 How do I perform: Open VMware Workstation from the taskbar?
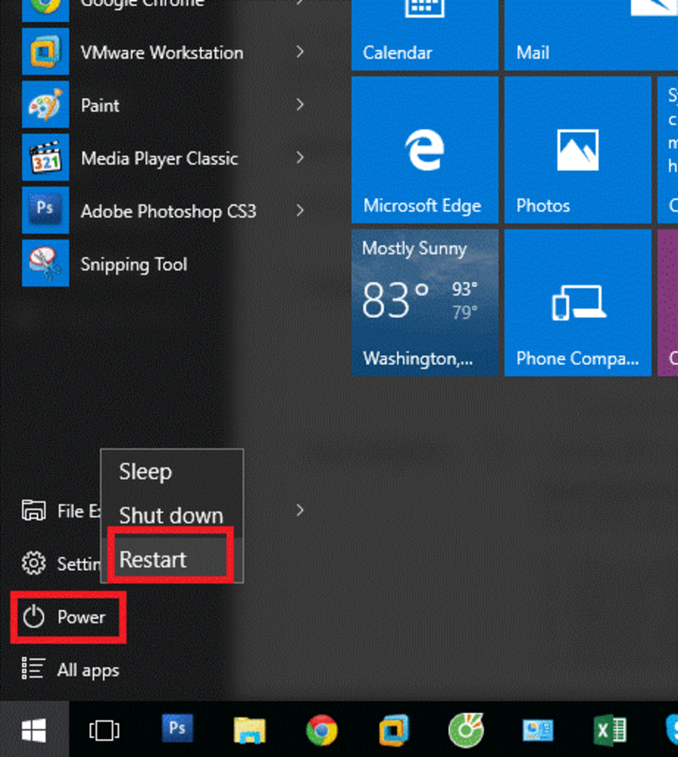click(394, 730)
